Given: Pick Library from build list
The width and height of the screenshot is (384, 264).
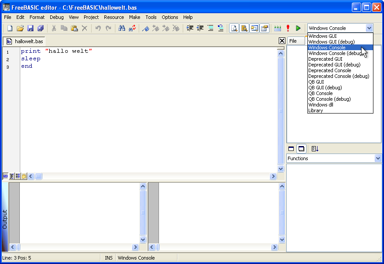Looking at the screenshot, I should pyautogui.click(x=340, y=110).
